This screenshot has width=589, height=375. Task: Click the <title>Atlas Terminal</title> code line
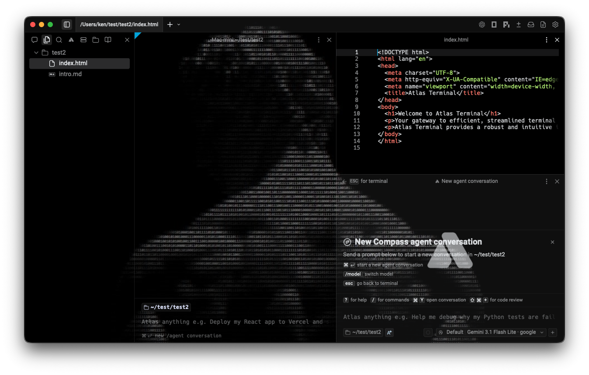434,93
